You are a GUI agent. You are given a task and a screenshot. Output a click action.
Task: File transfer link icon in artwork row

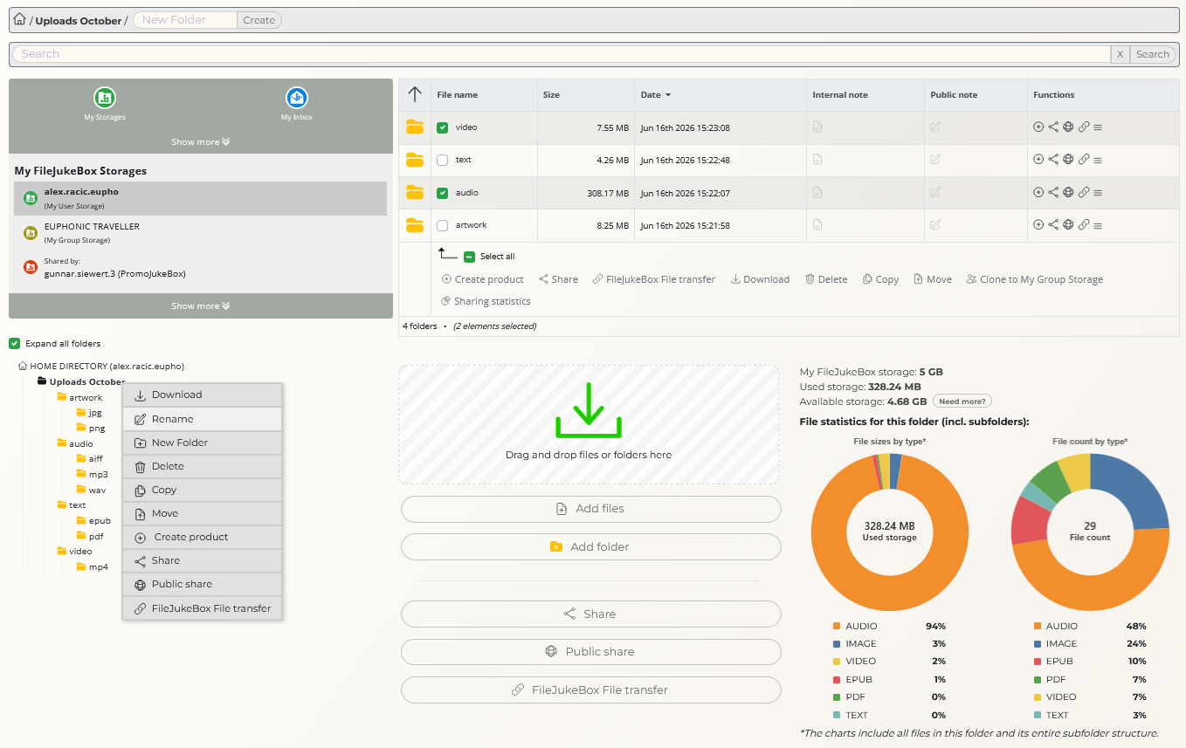coord(1083,225)
